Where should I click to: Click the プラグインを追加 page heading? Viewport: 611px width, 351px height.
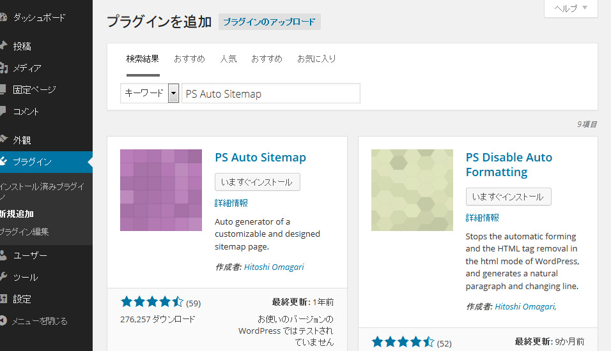pyautogui.click(x=159, y=22)
